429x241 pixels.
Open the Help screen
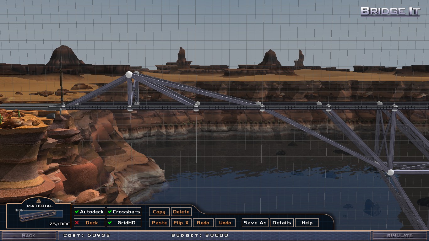(x=307, y=223)
